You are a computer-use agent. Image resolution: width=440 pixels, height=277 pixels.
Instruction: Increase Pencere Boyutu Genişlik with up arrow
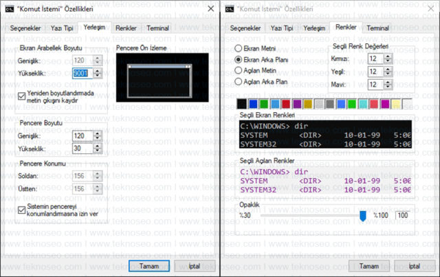[x=98, y=133]
